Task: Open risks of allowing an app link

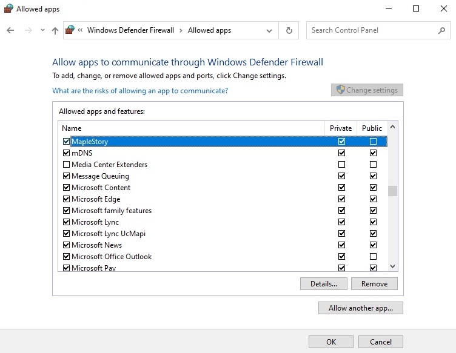Action: click(x=140, y=91)
